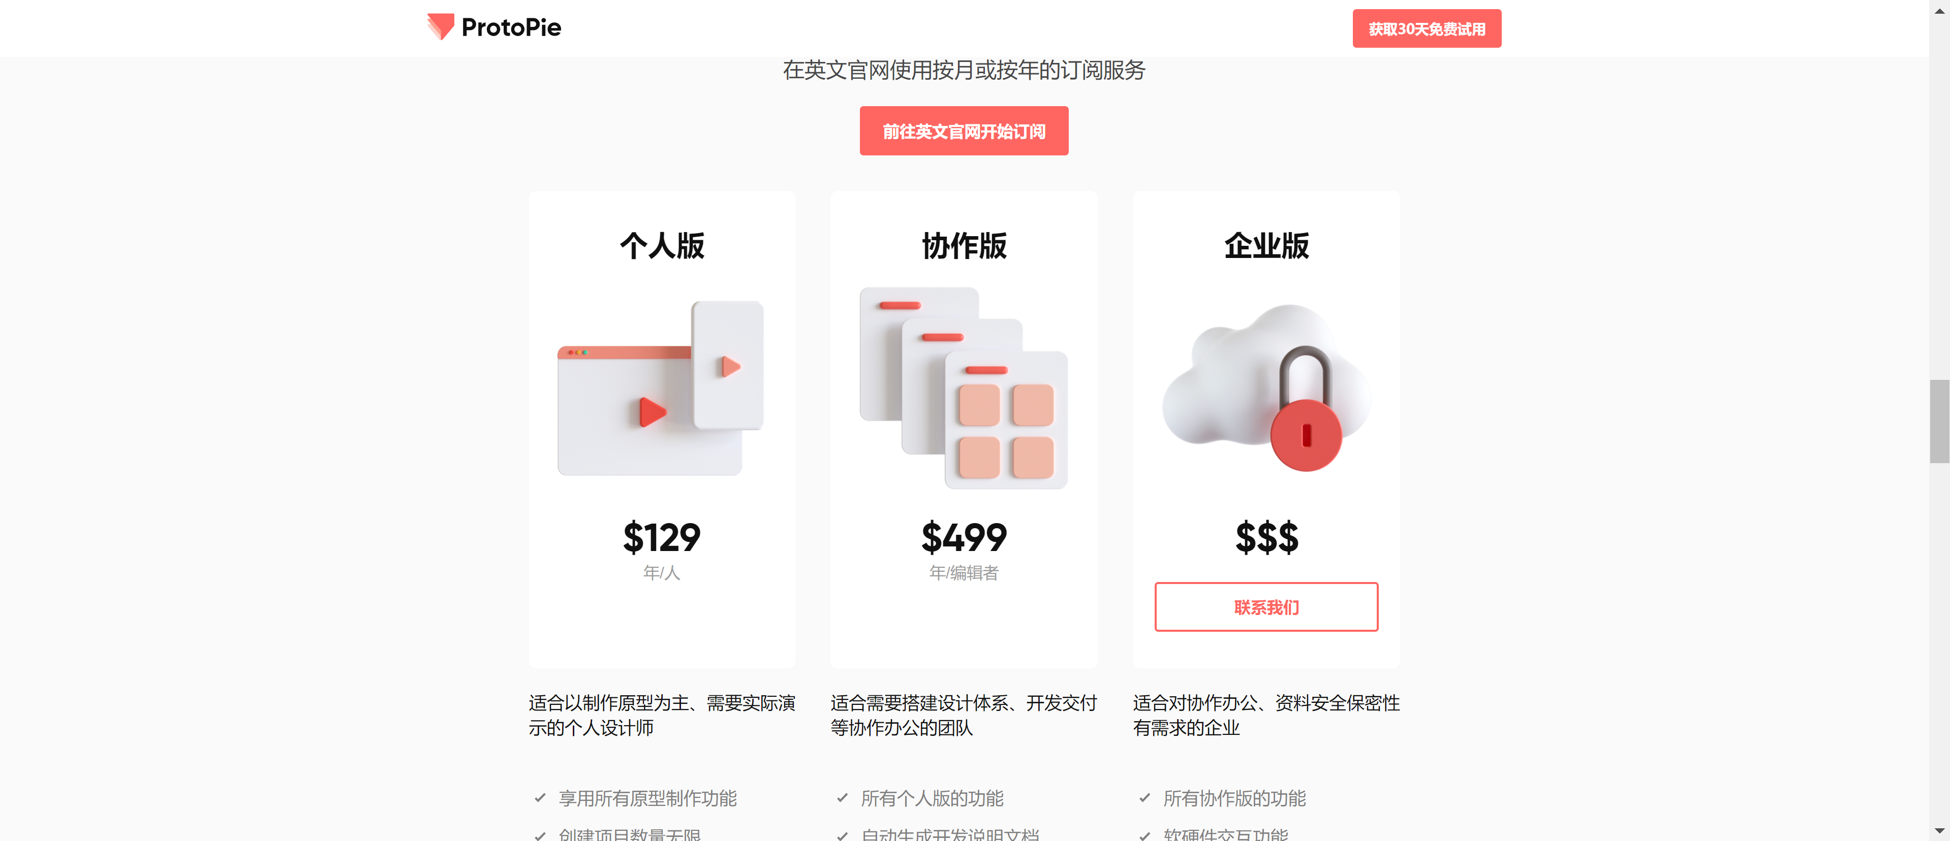This screenshot has width=1950, height=841.
Task: Click 所有协作版的功能 feature text
Action: pos(1234,798)
